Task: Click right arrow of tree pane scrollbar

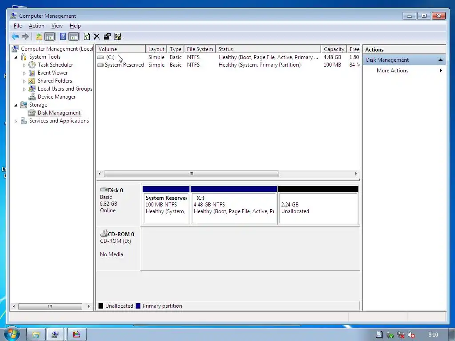Action: coord(89,306)
